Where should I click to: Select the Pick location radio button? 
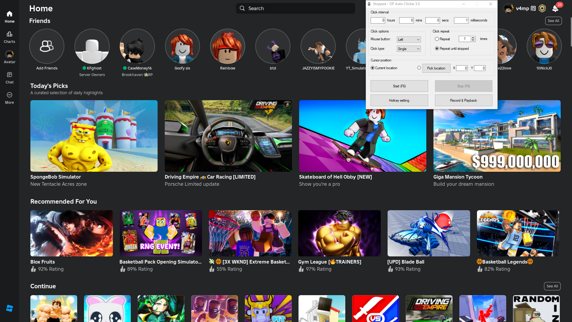click(x=419, y=68)
